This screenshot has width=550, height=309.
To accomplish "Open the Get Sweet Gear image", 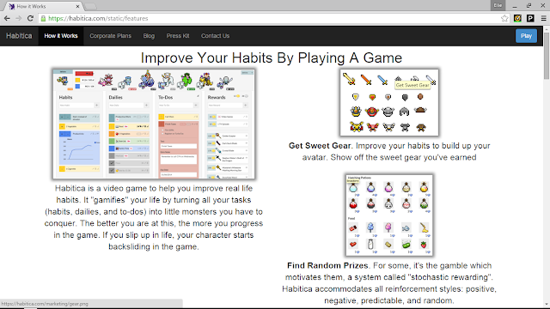I will click(389, 102).
